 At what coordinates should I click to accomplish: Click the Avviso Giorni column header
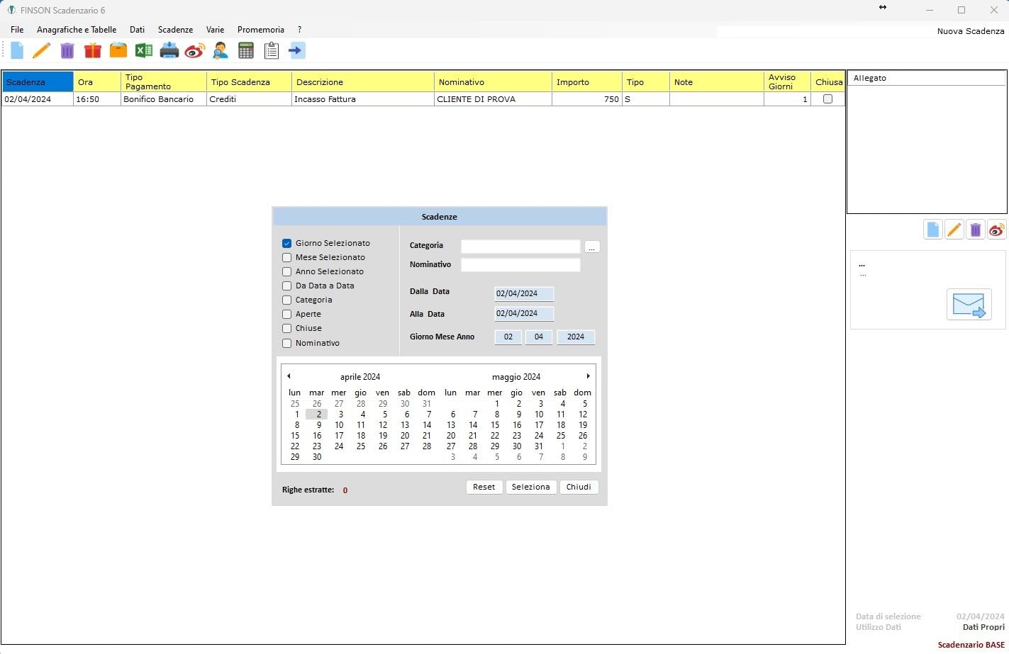(x=787, y=81)
